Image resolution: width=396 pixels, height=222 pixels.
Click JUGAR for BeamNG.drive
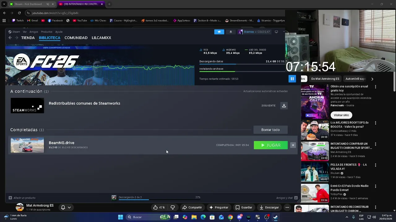coord(271,145)
